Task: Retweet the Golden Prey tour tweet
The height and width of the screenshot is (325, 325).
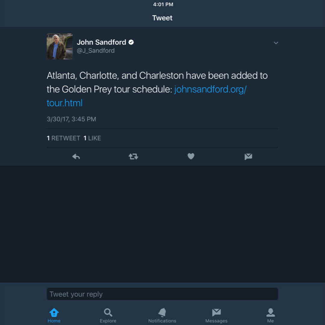Action: (133, 156)
